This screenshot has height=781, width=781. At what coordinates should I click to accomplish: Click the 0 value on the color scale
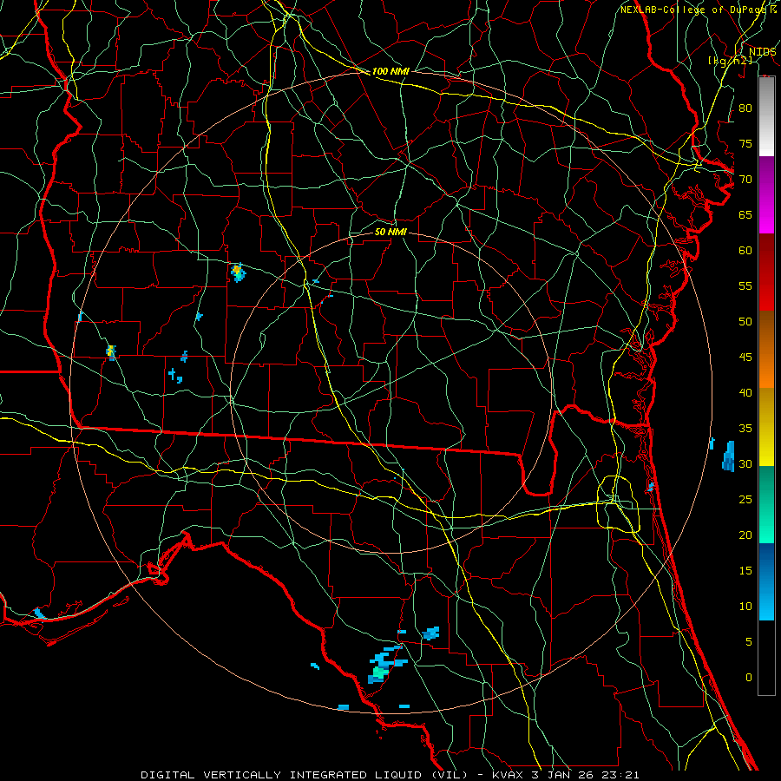coord(748,678)
